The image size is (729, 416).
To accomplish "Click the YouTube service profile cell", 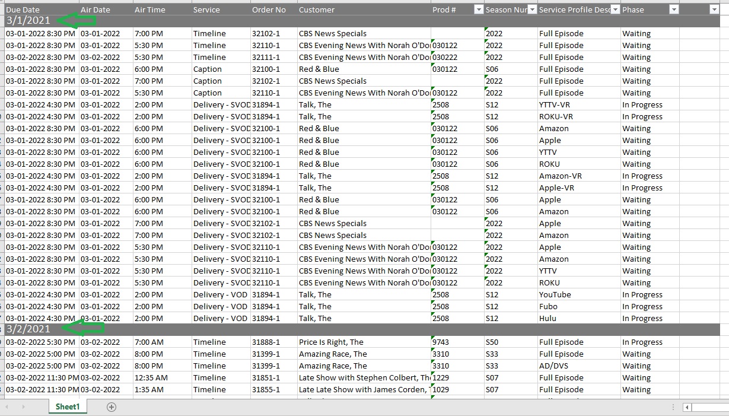I will click(x=579, y=294).
